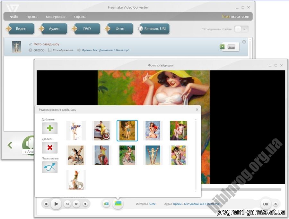Open the Правка menu
Image resolution: width=289 pixels, height=219 pixels.
[x=32, y=17]
